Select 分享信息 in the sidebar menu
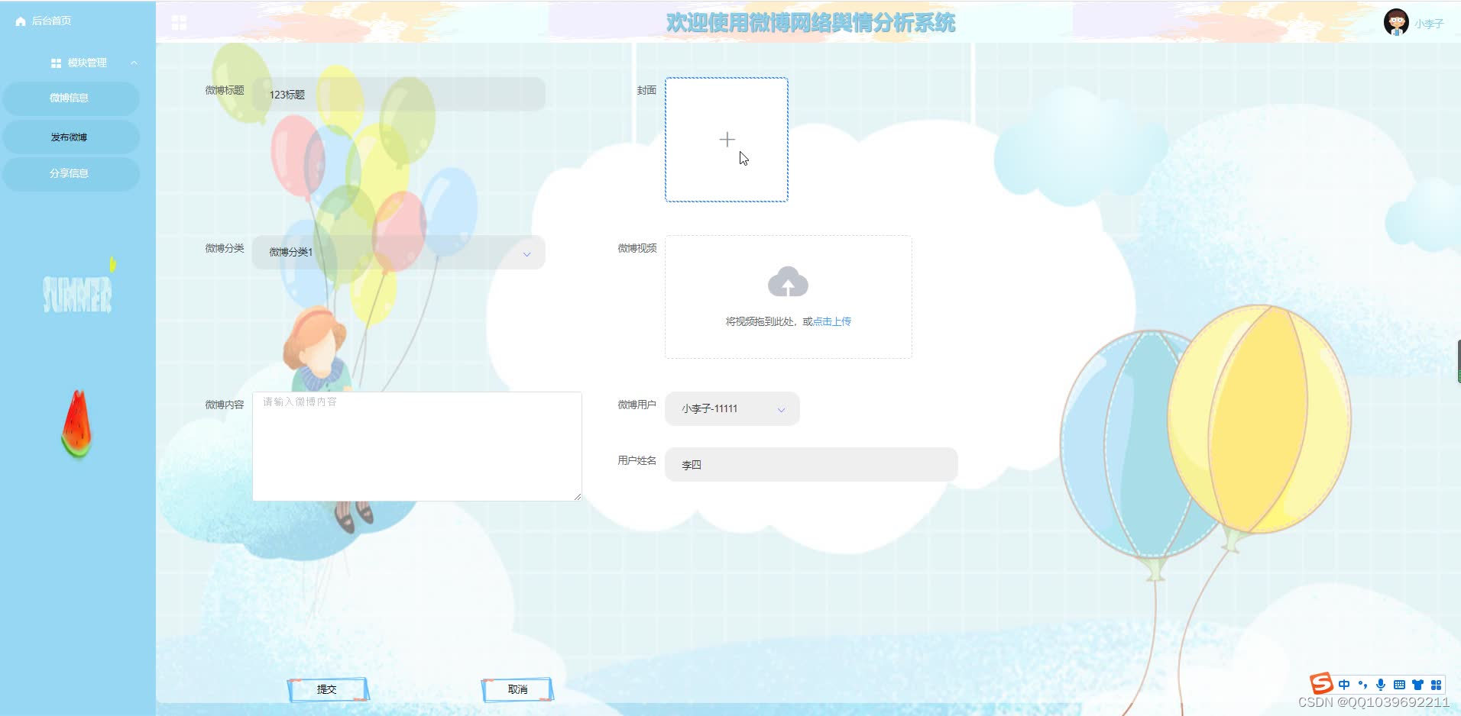This screenshot has height=716, width=1461. 71,173
